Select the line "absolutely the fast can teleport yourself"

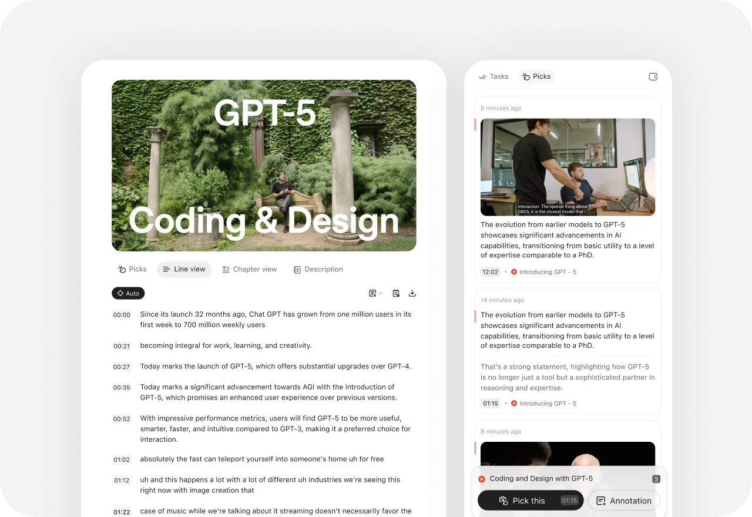point(262,459)
